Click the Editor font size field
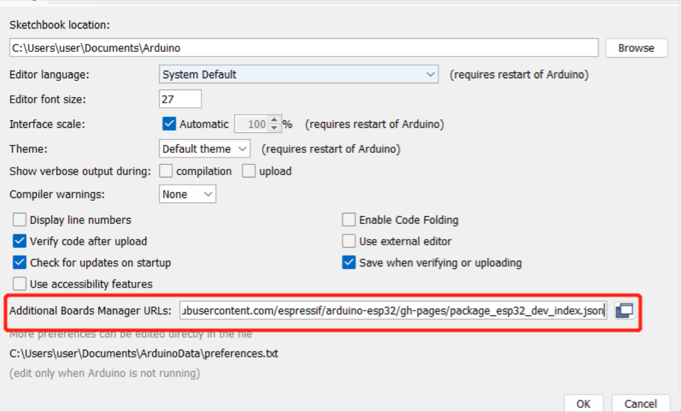 [x=180, y=99]
